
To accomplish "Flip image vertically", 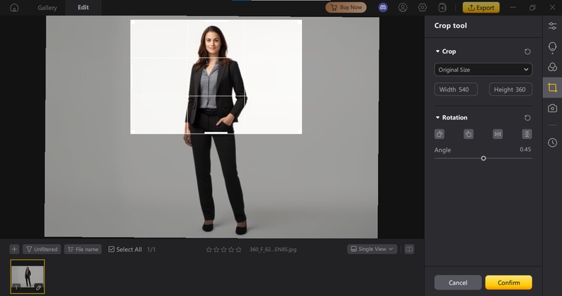I will 527,134.
